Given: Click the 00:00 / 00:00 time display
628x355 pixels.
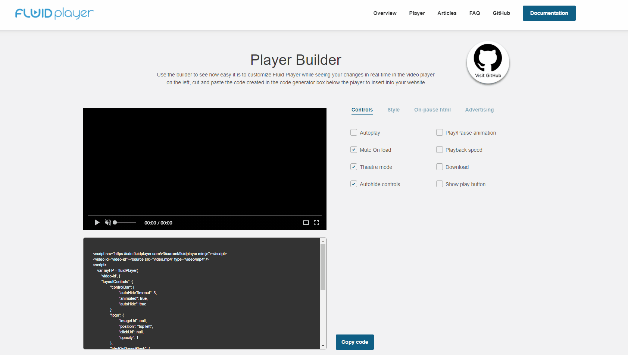Looking at the screenshot, I should tap(158, 223).
